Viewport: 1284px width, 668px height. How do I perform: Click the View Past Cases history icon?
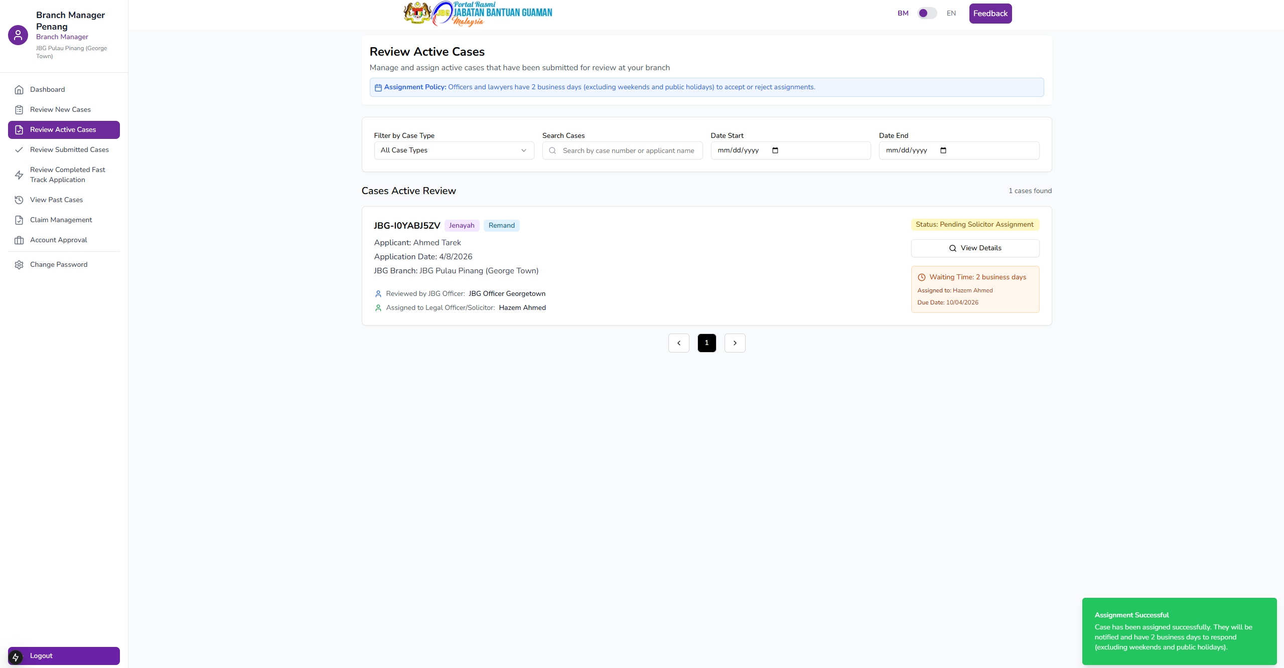click(x=19, y=200)
